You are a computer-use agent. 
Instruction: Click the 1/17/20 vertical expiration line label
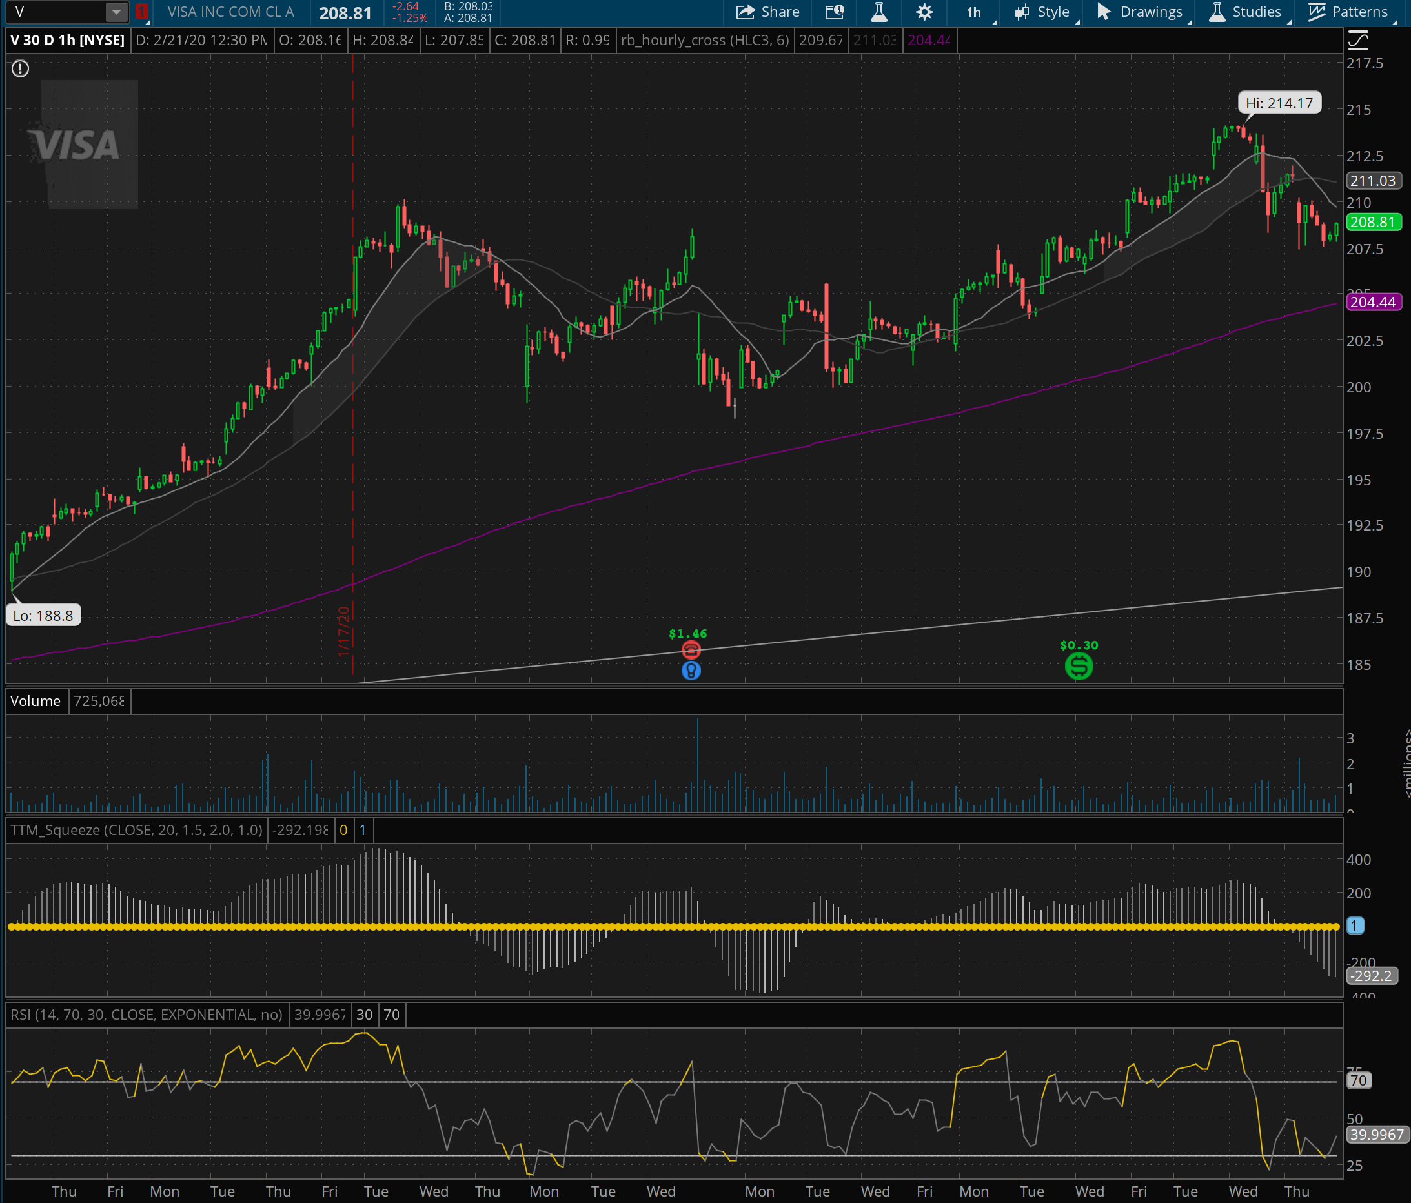coord(343,631)
